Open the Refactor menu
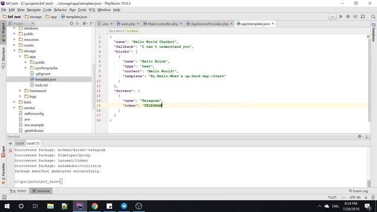Viewport: 377px width, 212px height. pos(60,10)
